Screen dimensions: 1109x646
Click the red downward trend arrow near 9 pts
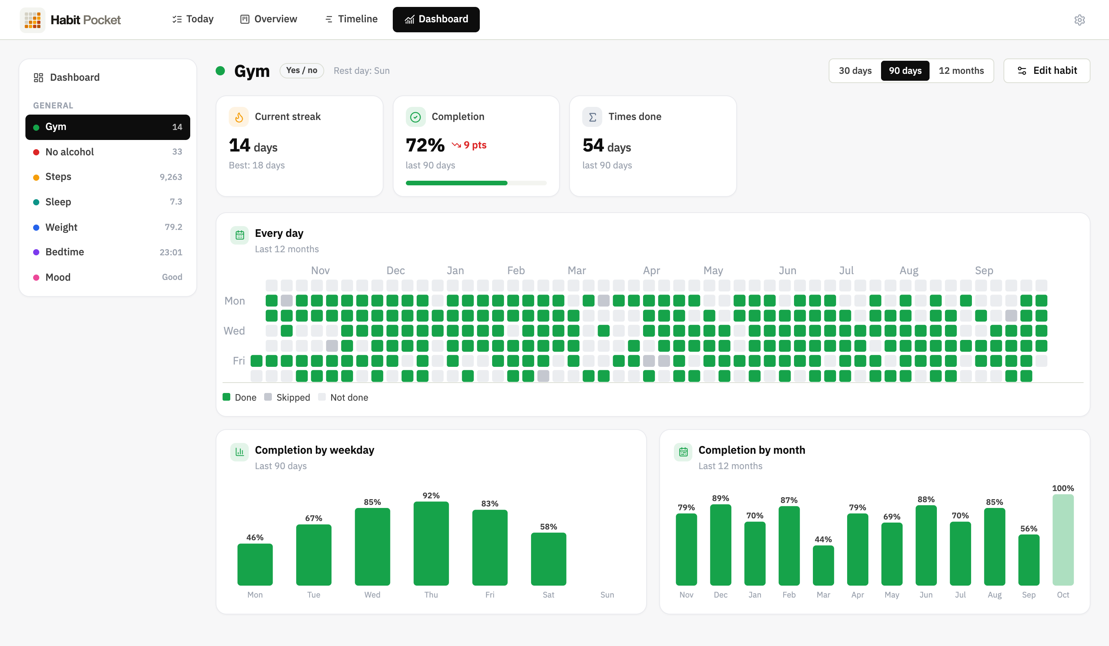[x=456, y=145]
